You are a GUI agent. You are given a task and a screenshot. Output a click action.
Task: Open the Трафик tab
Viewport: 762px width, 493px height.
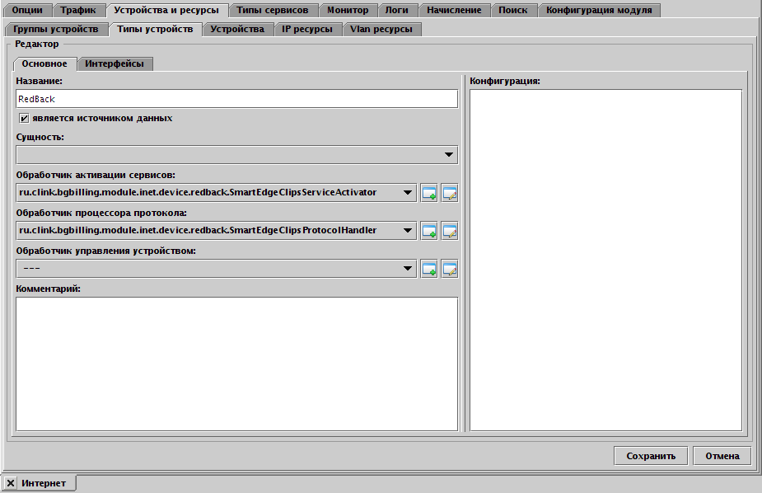point(78,11)
